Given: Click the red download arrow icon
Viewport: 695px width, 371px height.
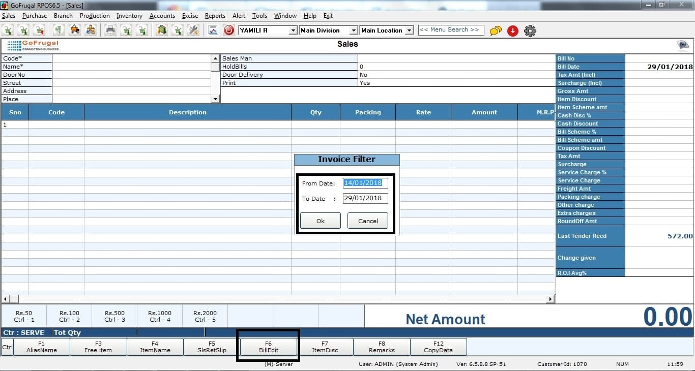Looking at the screenshot, I should coord(513,31).
